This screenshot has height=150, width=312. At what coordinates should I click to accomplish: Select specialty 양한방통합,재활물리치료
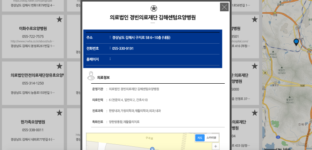click(x=124, y=122)
